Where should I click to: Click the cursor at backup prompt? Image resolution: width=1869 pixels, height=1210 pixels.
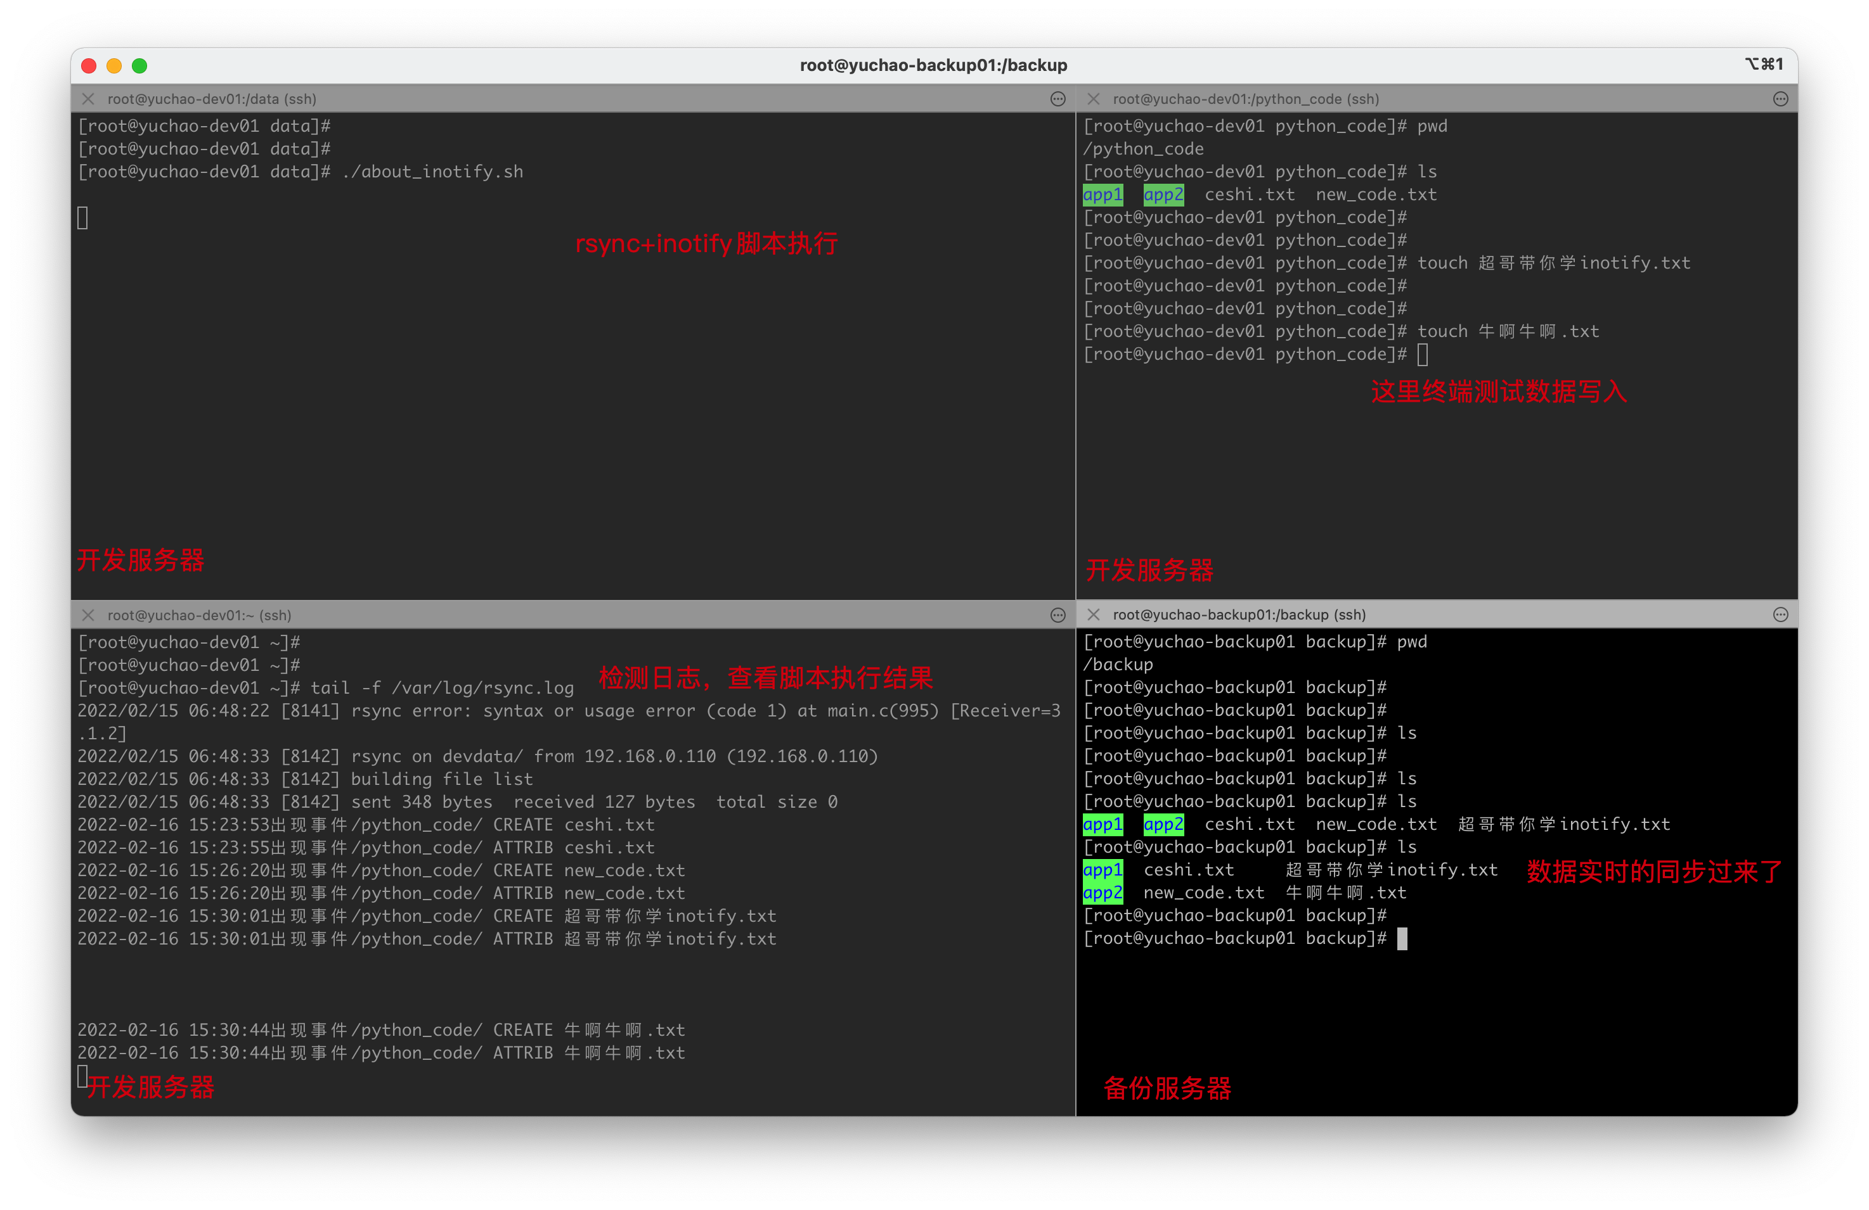1402,938
